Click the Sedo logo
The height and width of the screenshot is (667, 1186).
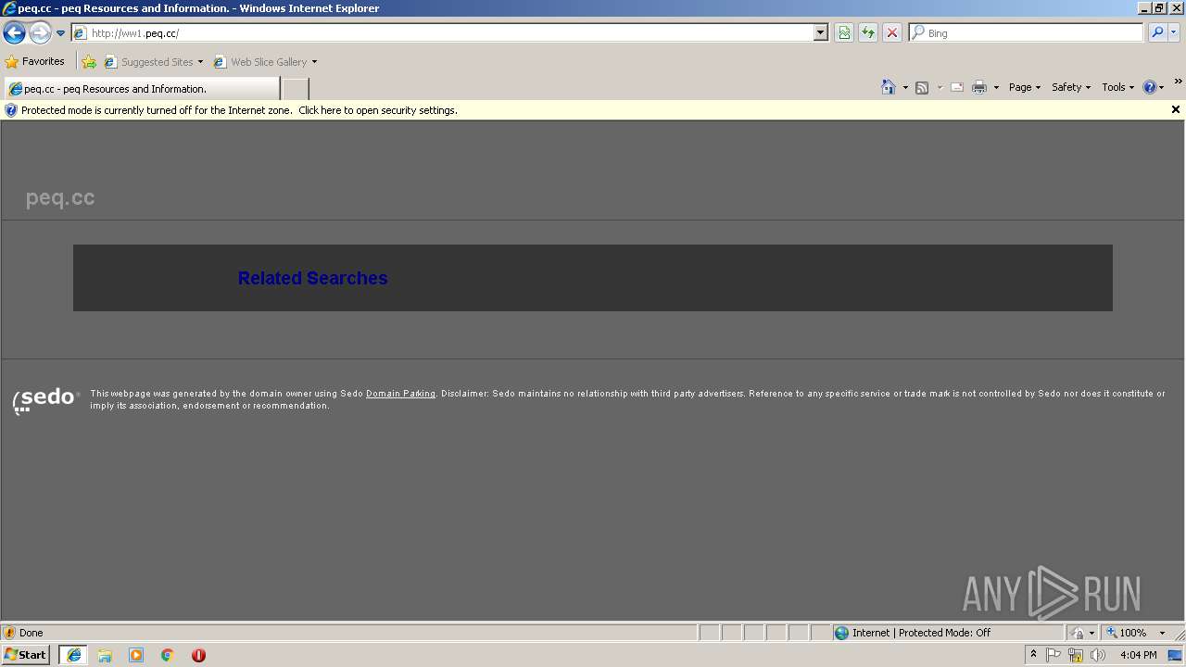(x=46, y=400)
